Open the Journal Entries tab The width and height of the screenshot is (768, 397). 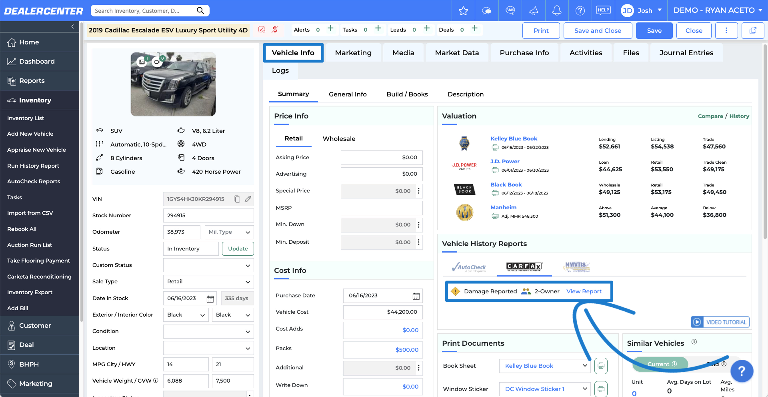[686, 53]
